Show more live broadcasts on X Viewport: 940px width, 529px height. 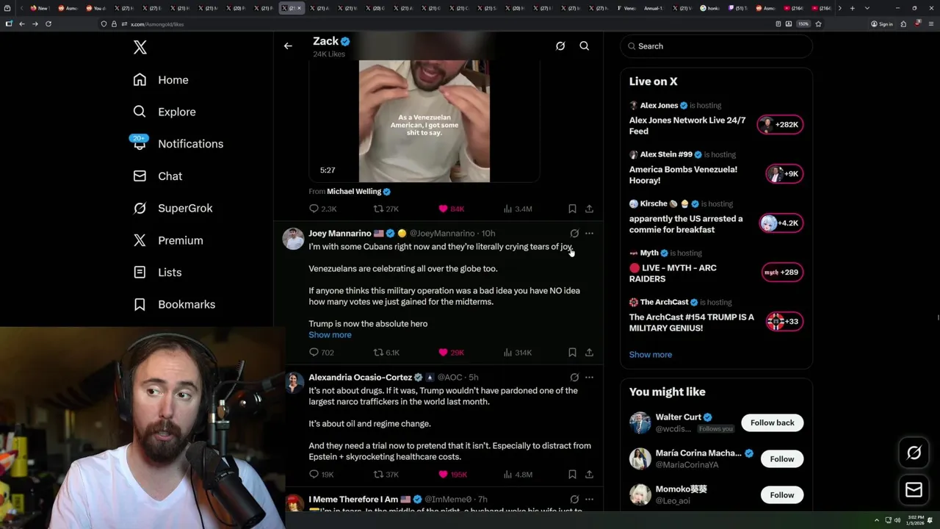click(650, 355)
